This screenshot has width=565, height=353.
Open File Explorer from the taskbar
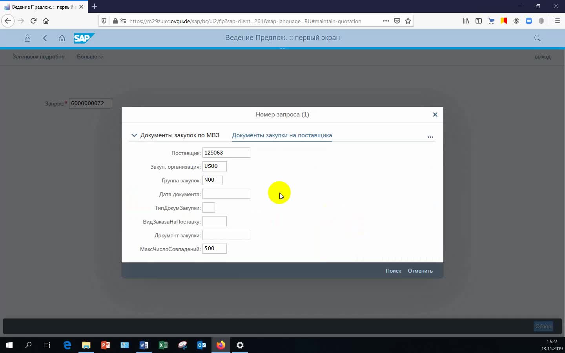pos(86,345)
